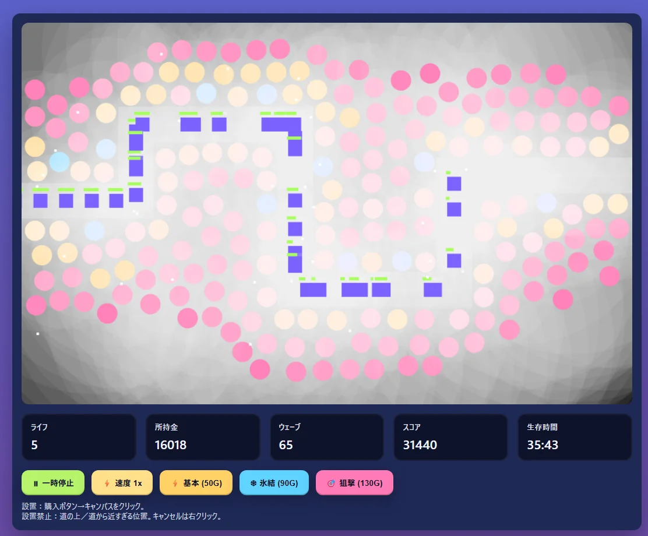Select the leftmost purple enemy on the left path

coord(40,200)
